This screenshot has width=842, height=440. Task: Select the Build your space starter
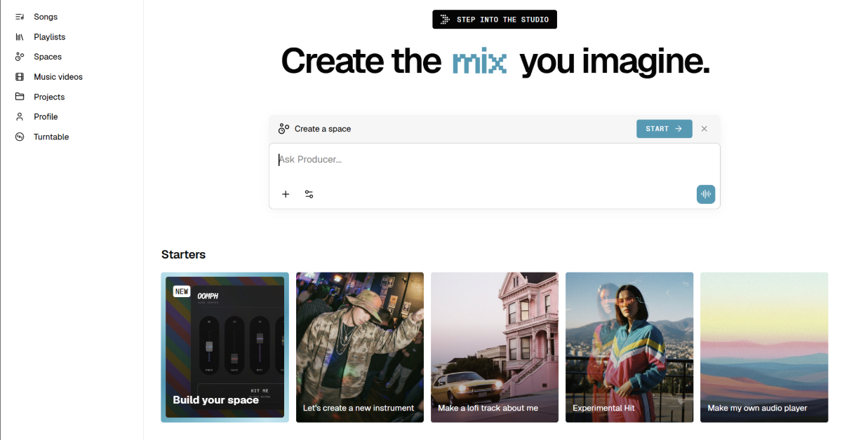pyautogui.click(x=225, y=348)
